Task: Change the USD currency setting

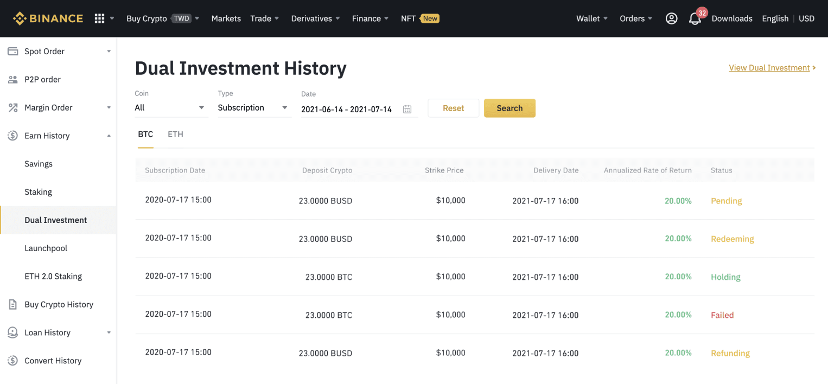Action: click(807, 18)
